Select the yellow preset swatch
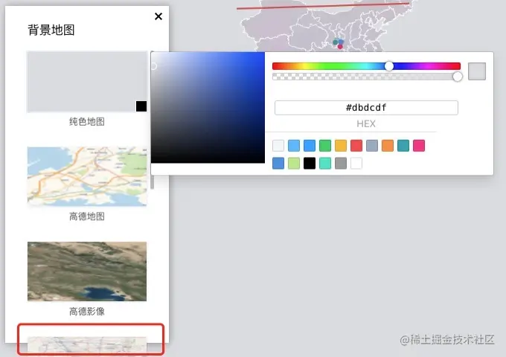Screen dimensions: 506x357 point(341,146)
